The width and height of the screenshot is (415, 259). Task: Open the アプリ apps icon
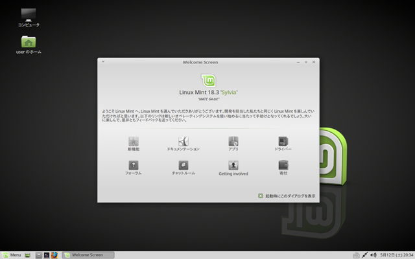pyautogui.click(x=233, y=142)
